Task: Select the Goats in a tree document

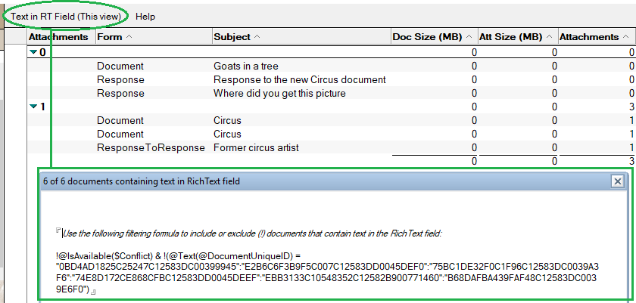Action: point(332,66)
